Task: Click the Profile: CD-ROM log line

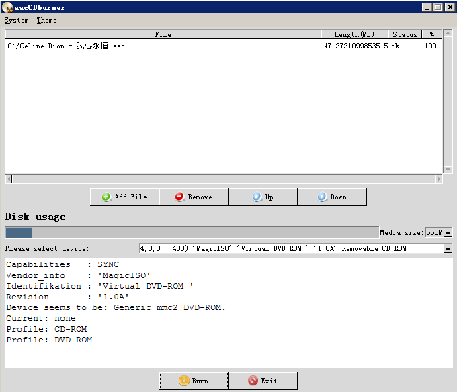Action: (46, 329)
